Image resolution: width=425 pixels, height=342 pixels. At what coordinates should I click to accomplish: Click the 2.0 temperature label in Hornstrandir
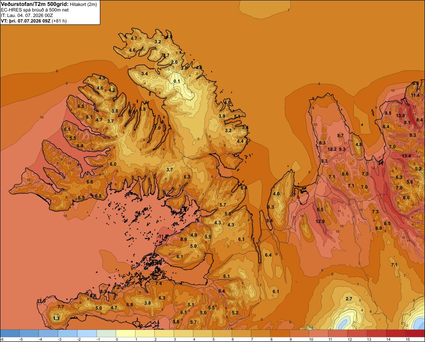coord(174,62)
